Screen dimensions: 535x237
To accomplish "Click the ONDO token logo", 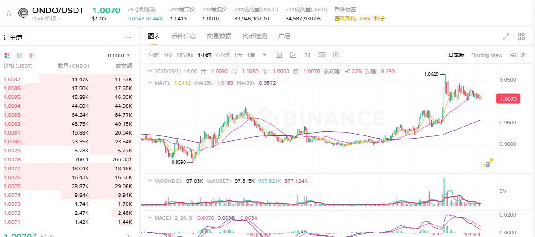I will tap(23, 13).
